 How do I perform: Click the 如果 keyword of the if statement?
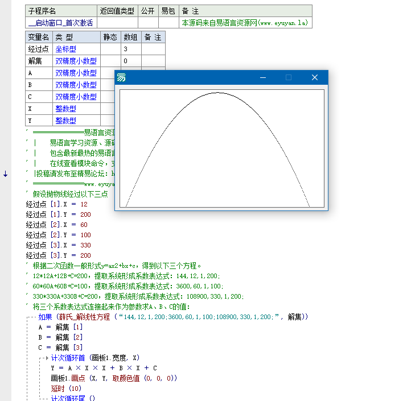pos(45,317)
